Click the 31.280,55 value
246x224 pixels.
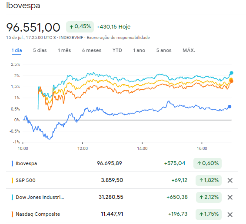point(111,197)
